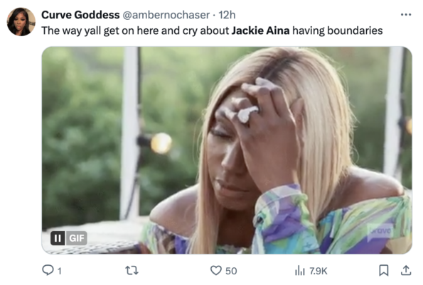
Task: Open the reply speech bubble icon
Action: point(48,270)
